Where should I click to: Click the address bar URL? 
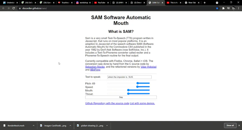[34, 8]
